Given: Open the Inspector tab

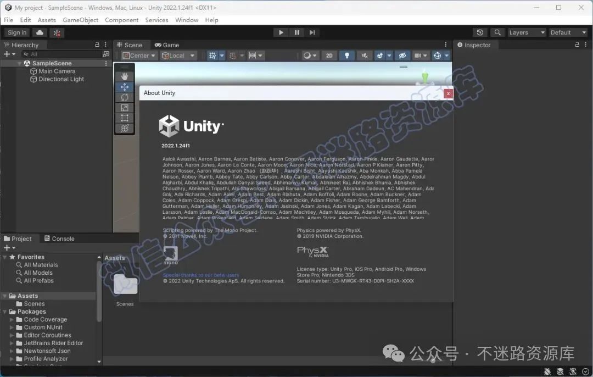Looking at the screenshot, I should (x=474, y=45).
